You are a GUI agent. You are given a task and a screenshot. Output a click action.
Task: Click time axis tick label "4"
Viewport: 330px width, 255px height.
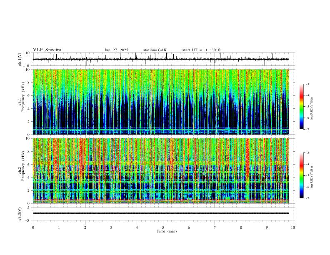(137, 227)
